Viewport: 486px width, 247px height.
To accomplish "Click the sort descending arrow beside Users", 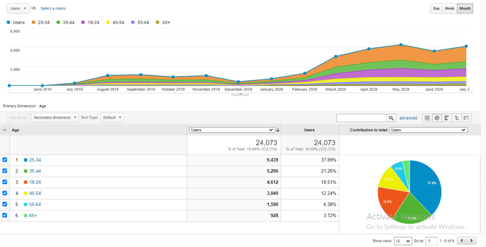I will click(278, 130).
